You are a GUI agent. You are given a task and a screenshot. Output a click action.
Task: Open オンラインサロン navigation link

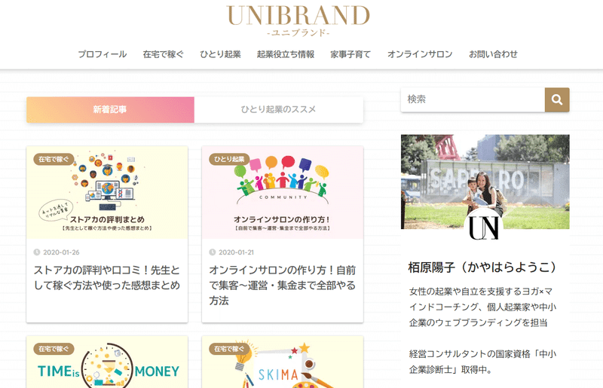(420, 54)
